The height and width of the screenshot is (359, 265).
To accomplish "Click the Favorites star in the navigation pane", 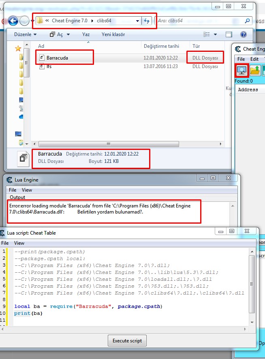I will 18,48.
